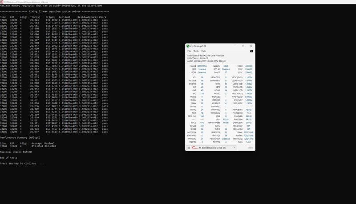356x204 pixels.
Task: Click the Check column header in console
Action: (103, 17)
